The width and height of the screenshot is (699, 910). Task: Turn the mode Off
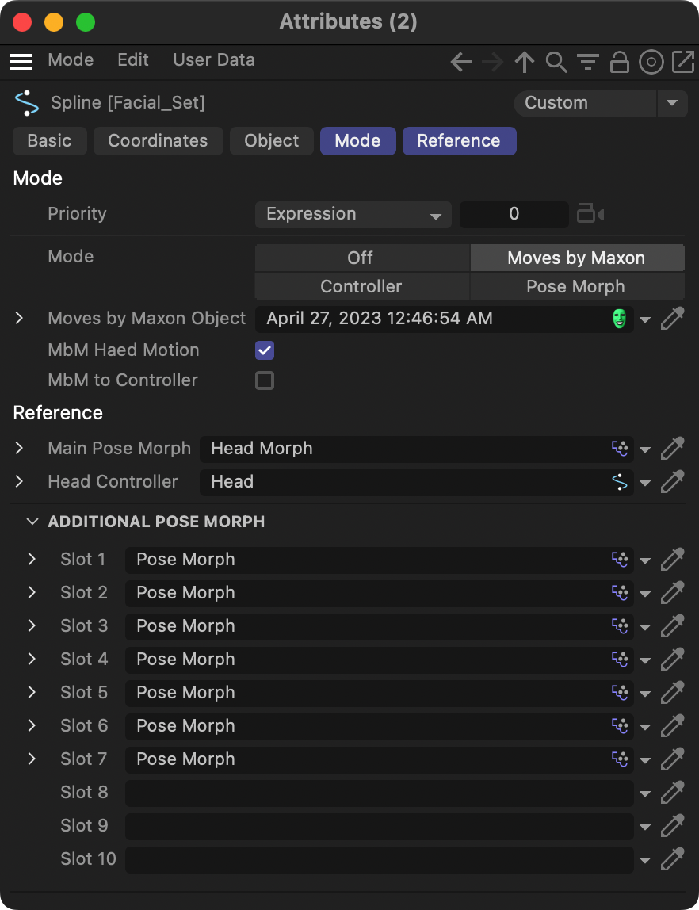tap(361, 258)
